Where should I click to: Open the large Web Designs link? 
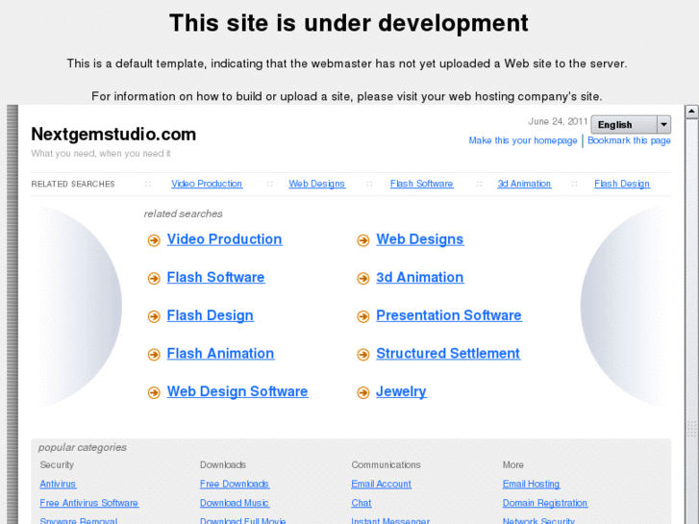pyautogui.click(x=420, y=239)
